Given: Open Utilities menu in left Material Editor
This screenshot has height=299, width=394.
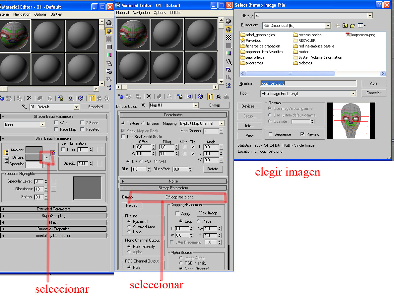Looking at the screenshot, I should point(56,14).
